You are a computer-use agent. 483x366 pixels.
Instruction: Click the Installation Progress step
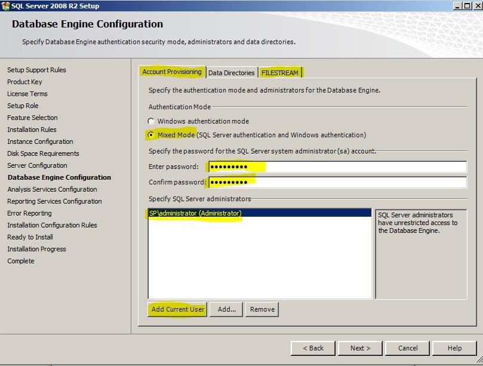tap(36, 249)
